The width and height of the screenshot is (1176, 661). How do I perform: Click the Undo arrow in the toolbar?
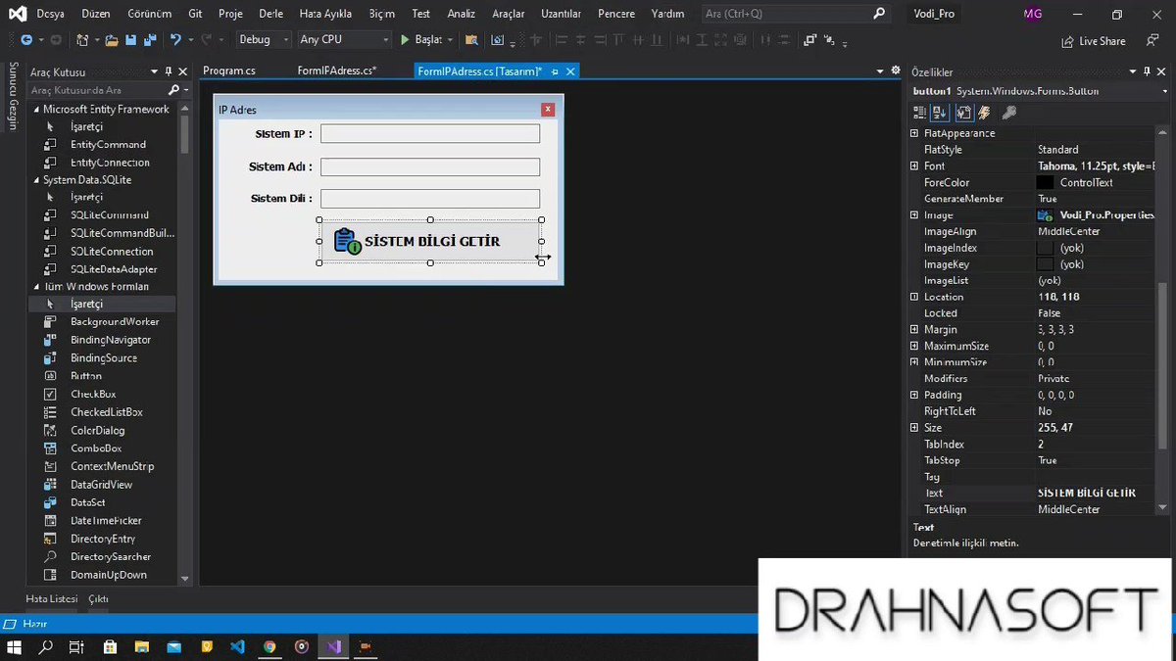pyautogui.click(x=175, y=40)
